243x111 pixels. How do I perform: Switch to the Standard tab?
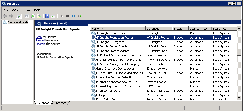point(60,103)
